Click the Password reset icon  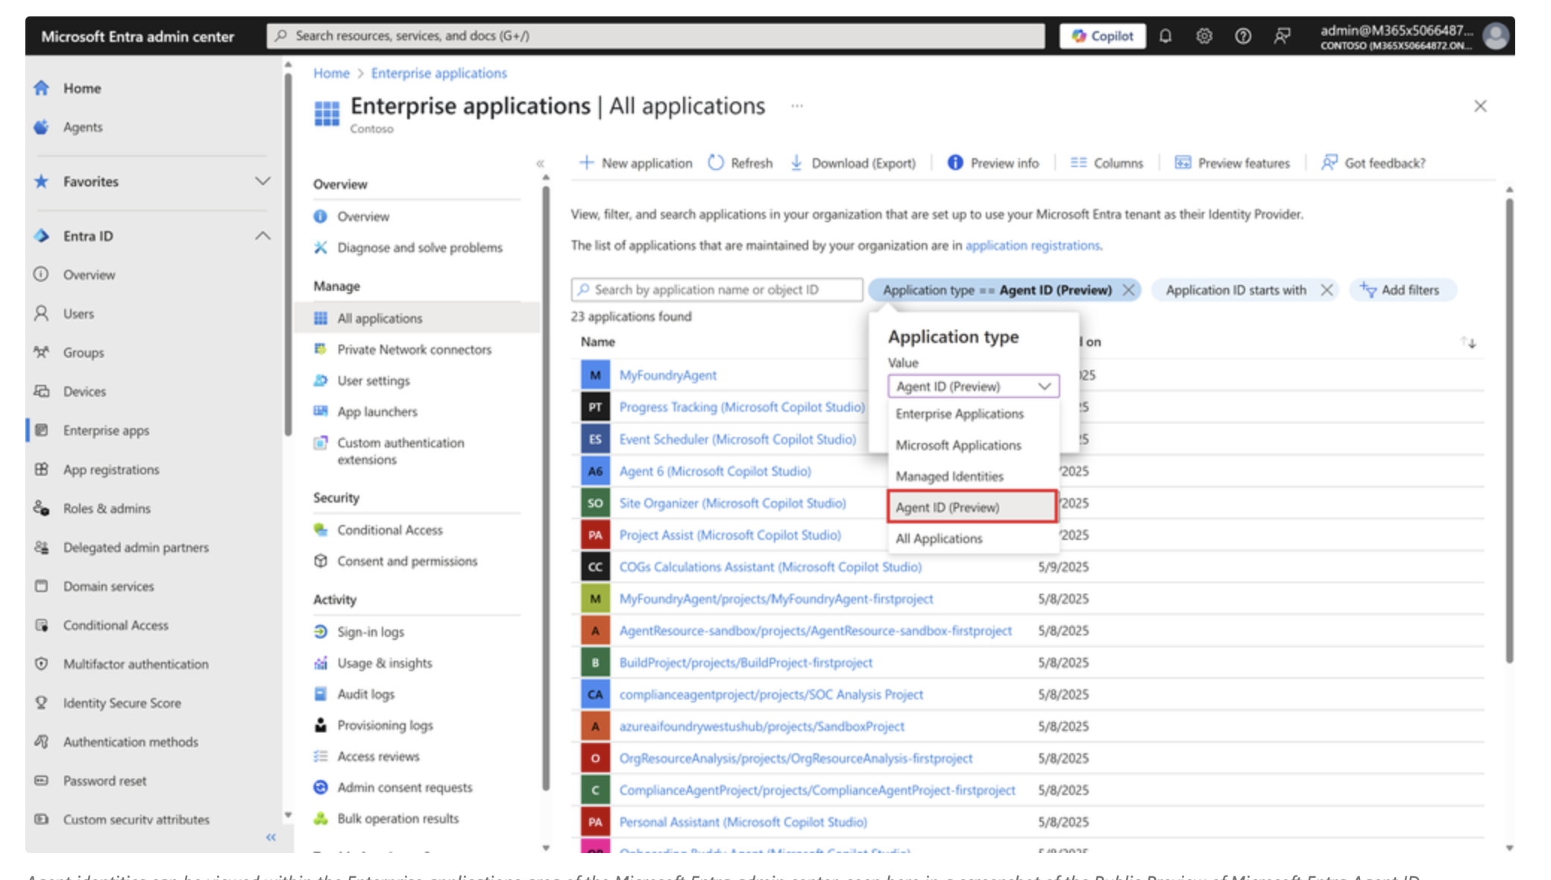point(42,781)
